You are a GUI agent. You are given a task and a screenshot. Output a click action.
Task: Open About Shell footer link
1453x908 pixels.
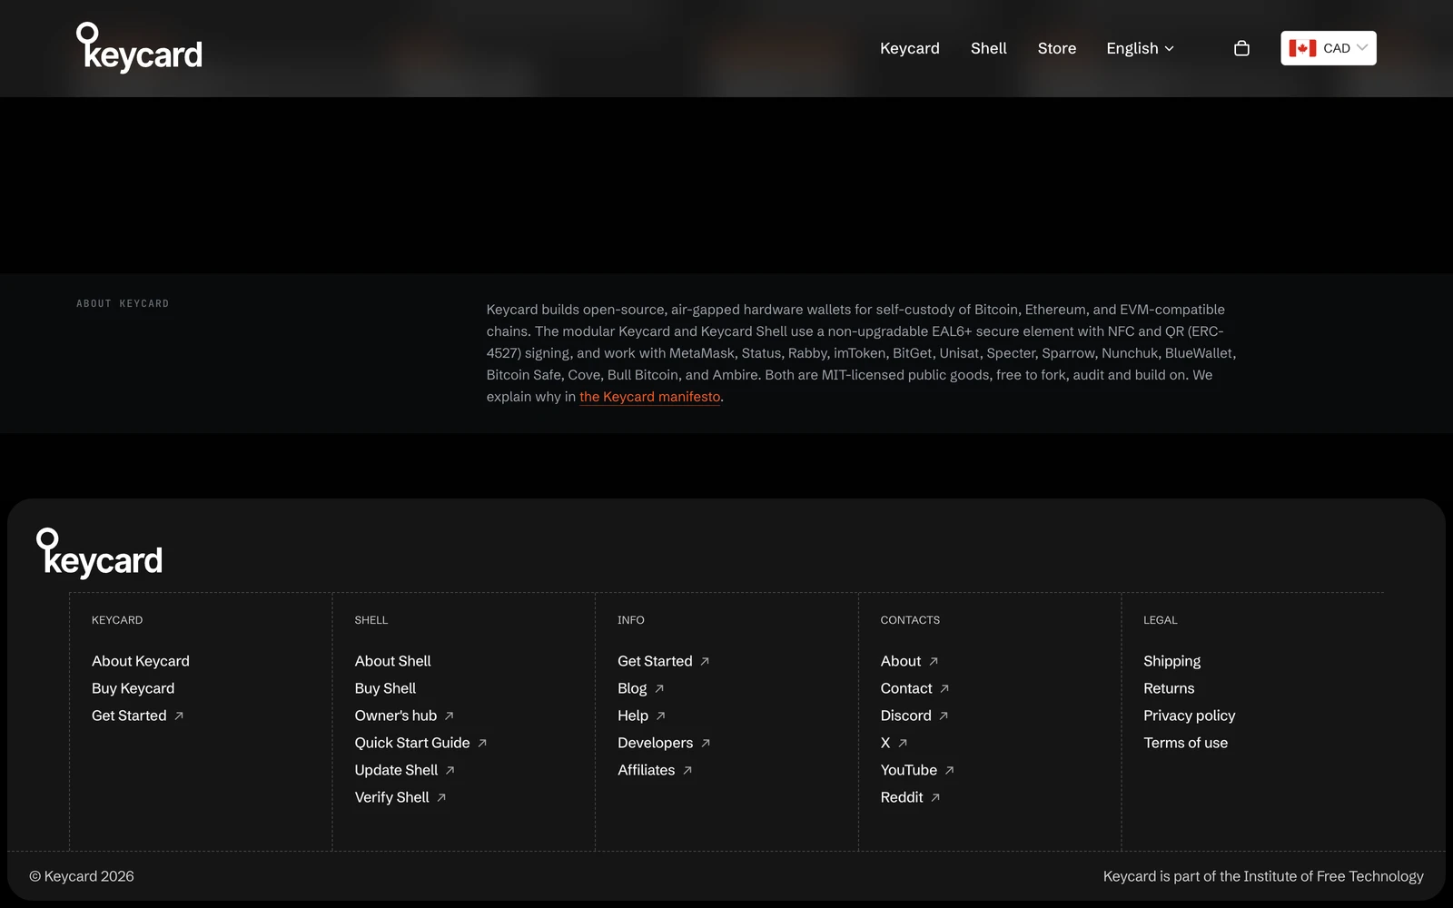393,661
